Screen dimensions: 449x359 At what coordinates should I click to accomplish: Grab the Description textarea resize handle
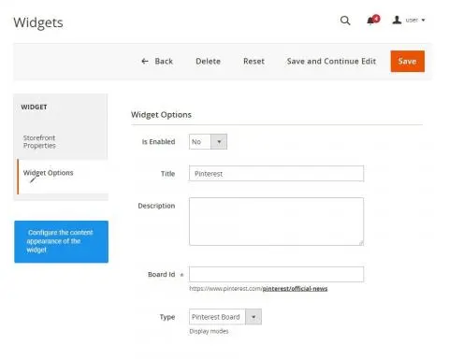(x=361, y=243)
